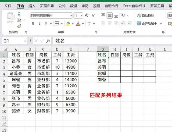Switch to the 页面布局 tab
Image resolution: width=172 pixels, height=132 pixels.
click(x=47, y=6)
